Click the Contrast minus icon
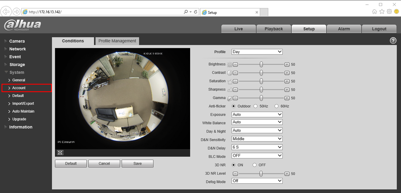Screen dimensions: 401x193 [x=235, y=73]
